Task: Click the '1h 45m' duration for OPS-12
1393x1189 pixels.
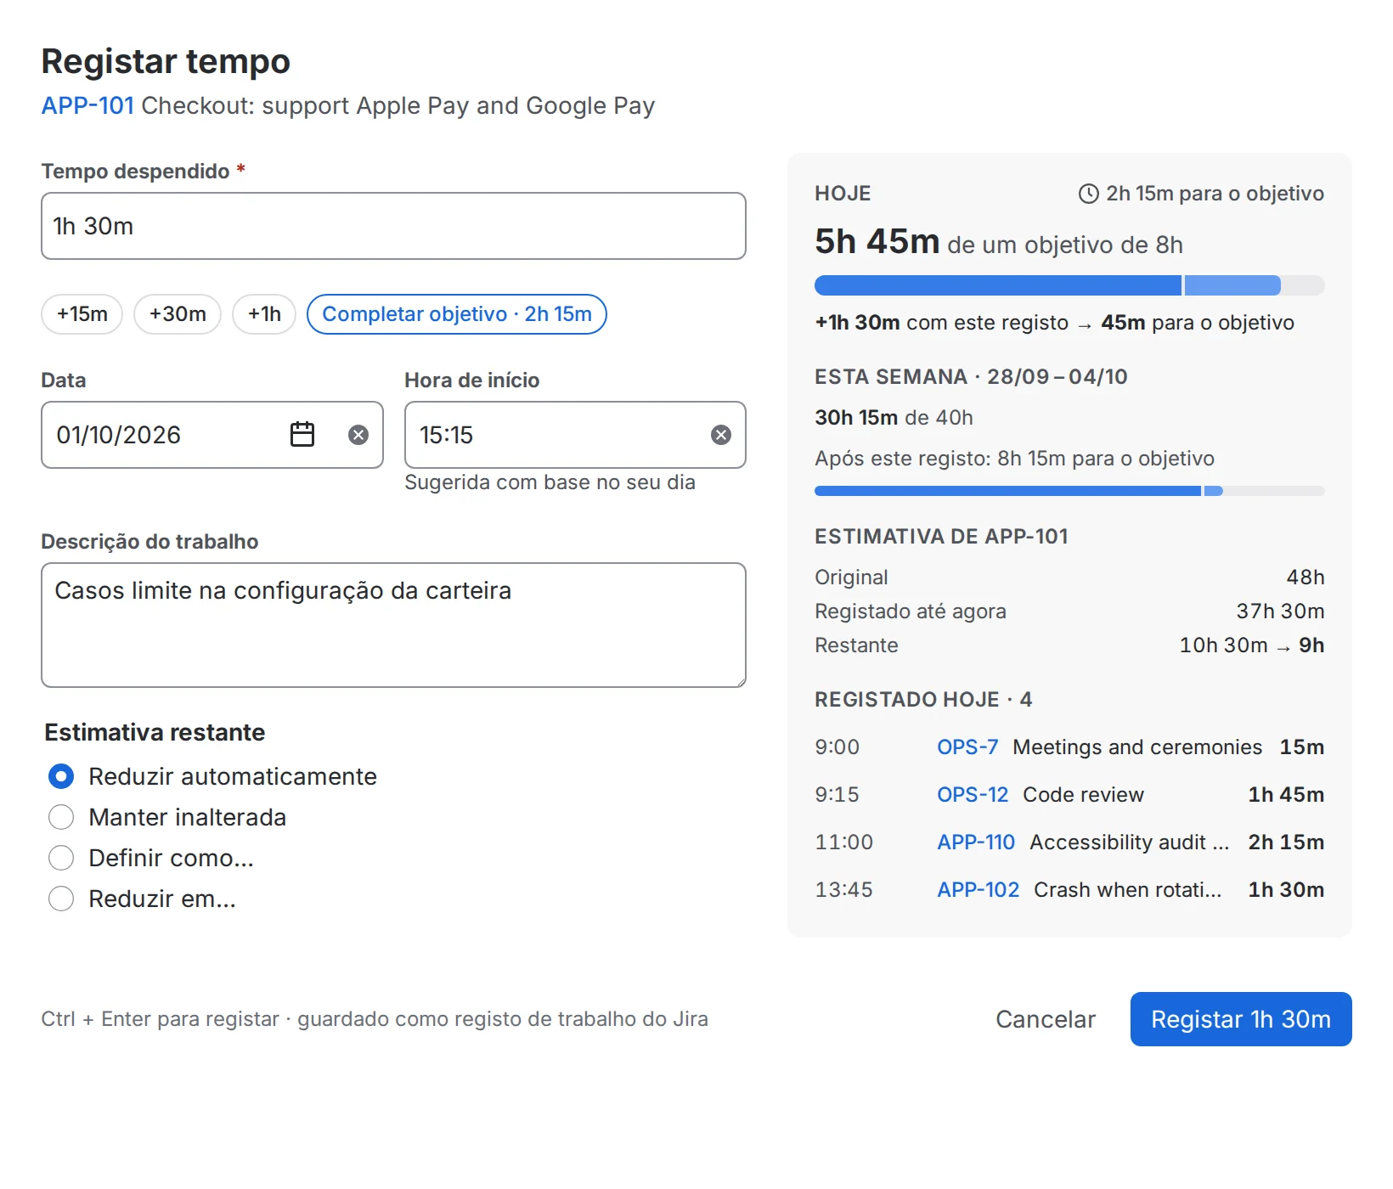Action: coord(1286,795)
